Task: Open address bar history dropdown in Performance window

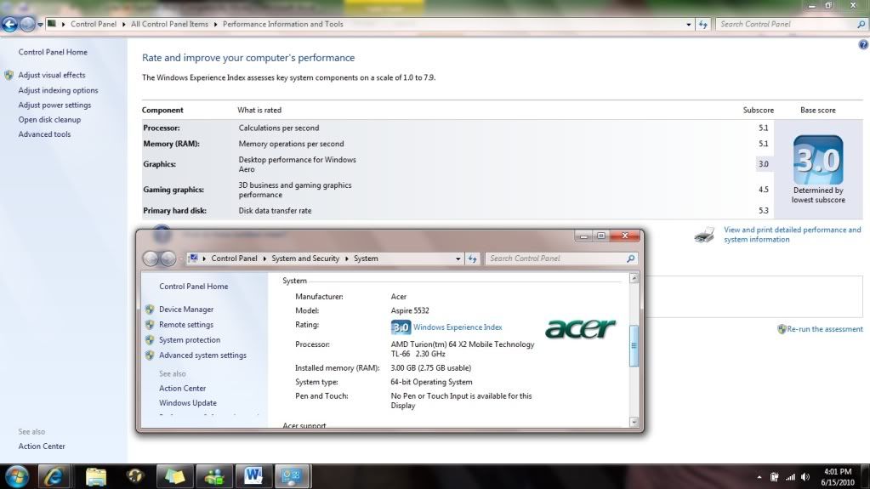Action: point(689,25)
